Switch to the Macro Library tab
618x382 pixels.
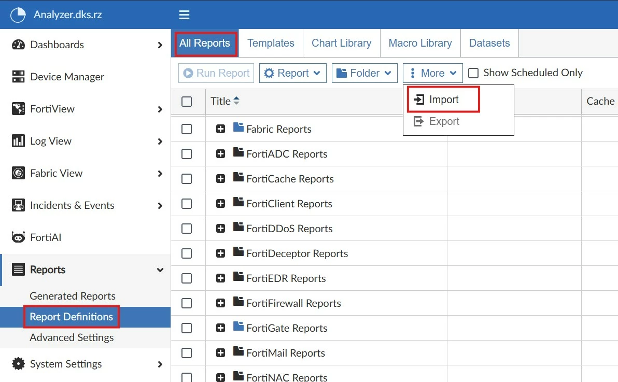(x=420, y=43)
